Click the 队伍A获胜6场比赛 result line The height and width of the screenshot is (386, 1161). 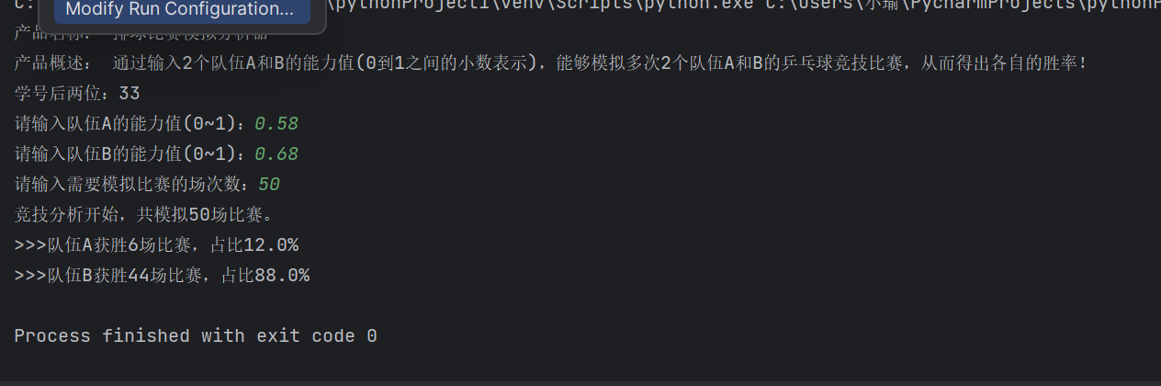[156, 245]
